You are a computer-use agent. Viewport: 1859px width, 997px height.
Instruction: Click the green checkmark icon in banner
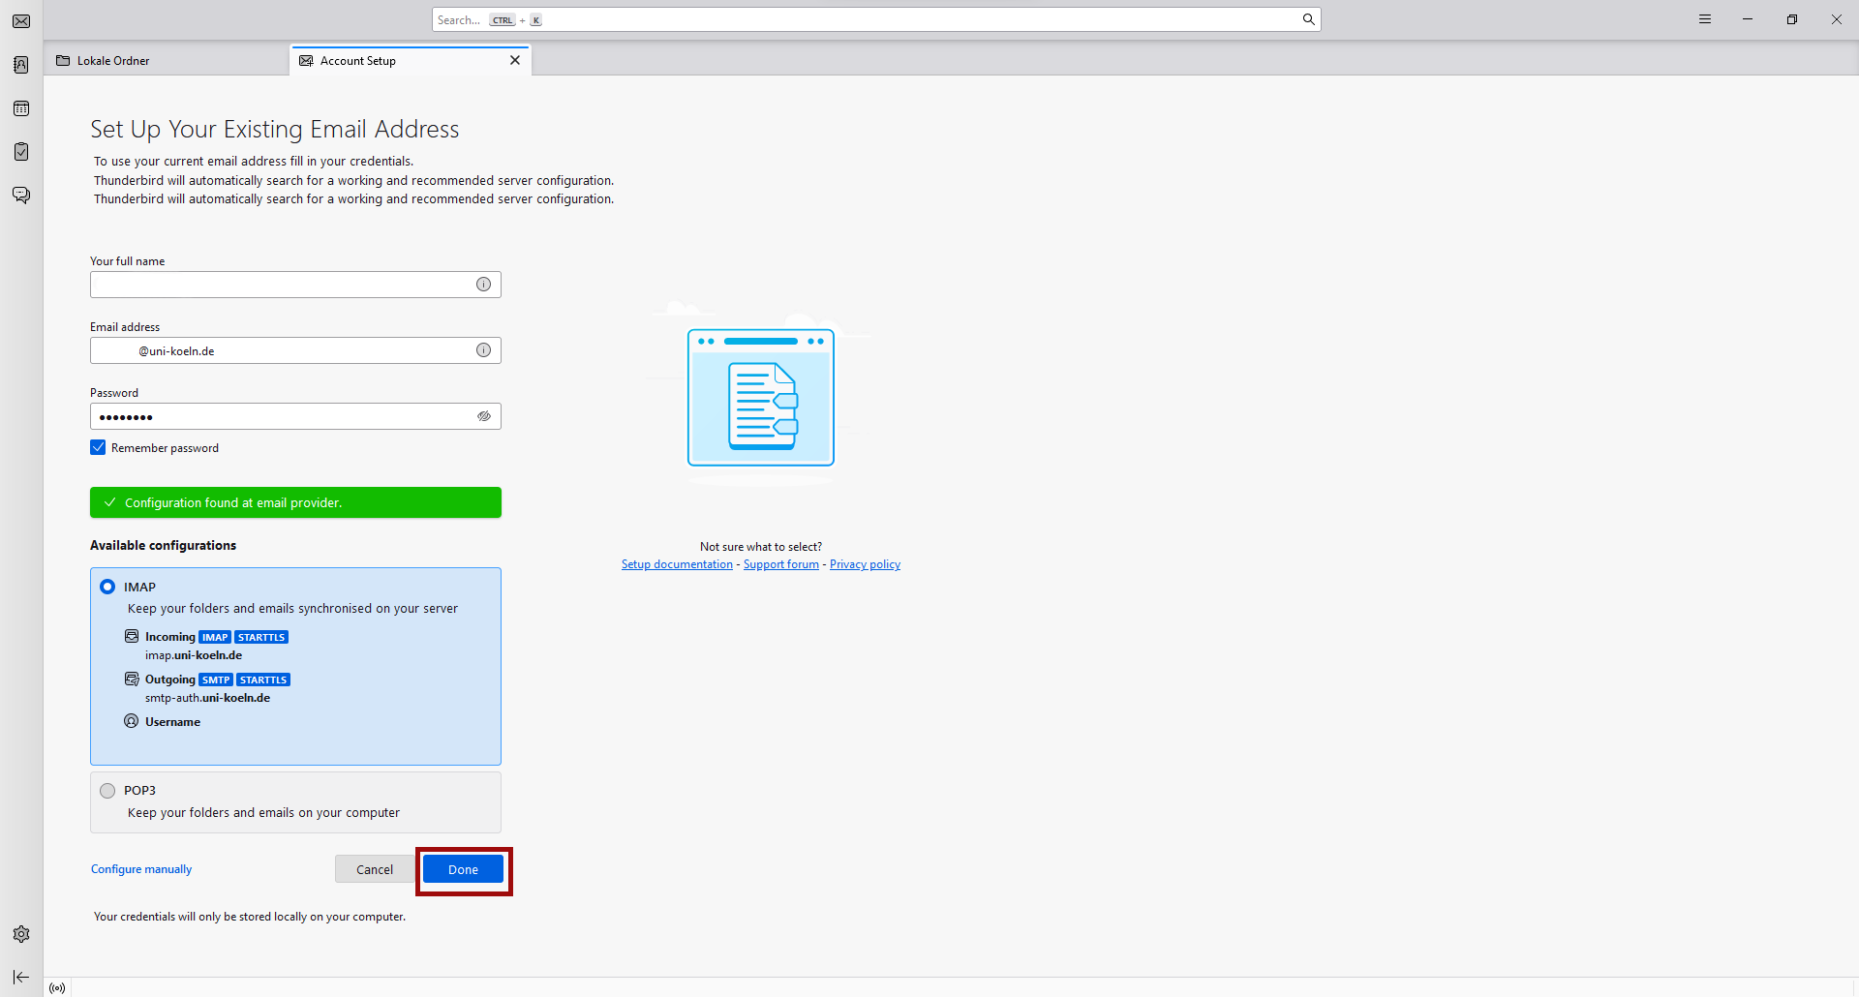tap(109, 502)
